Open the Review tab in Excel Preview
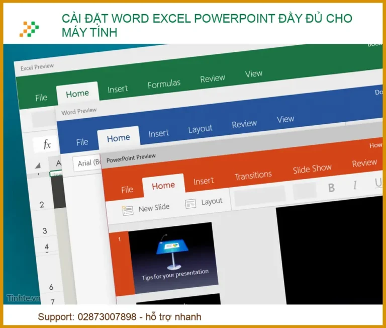 (x=213, y=78)
